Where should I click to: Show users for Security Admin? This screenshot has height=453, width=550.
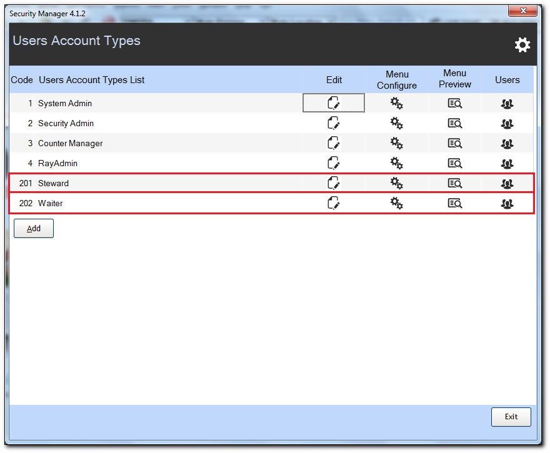507,124
